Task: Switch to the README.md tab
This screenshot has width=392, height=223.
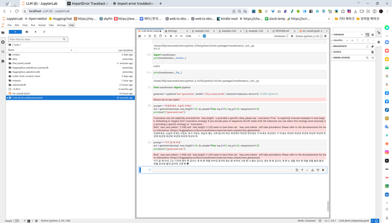Action: pos(282,31)
